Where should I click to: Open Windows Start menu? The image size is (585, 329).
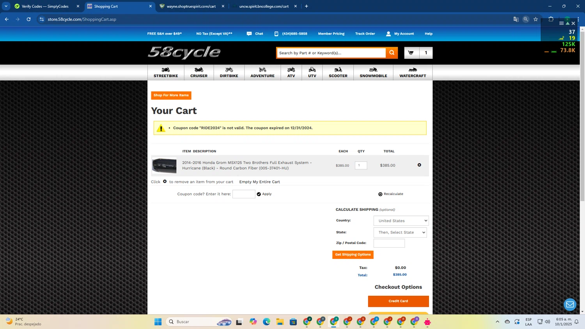pos(158,322)
